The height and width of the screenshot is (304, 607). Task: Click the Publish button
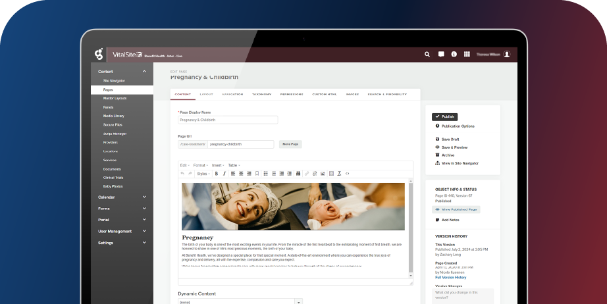444,116
